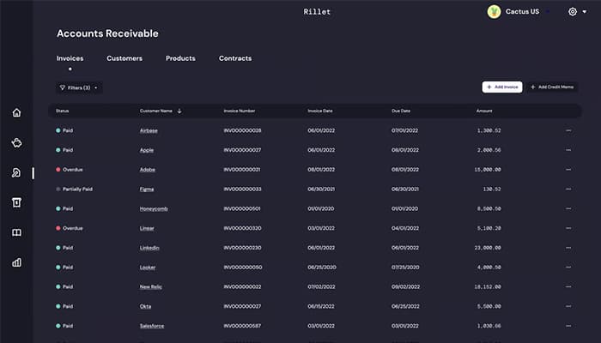Viewport: 601px width, 343px height.
Task: Switch to the Products tab
Action: (x=180, y=58)
